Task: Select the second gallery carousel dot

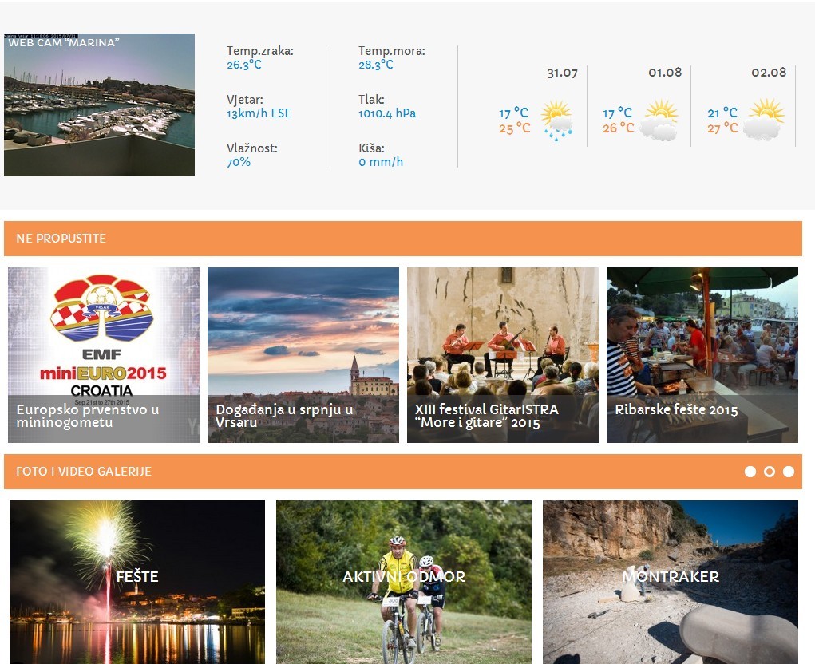Action: pyautogui.click(x=770, y=471)
